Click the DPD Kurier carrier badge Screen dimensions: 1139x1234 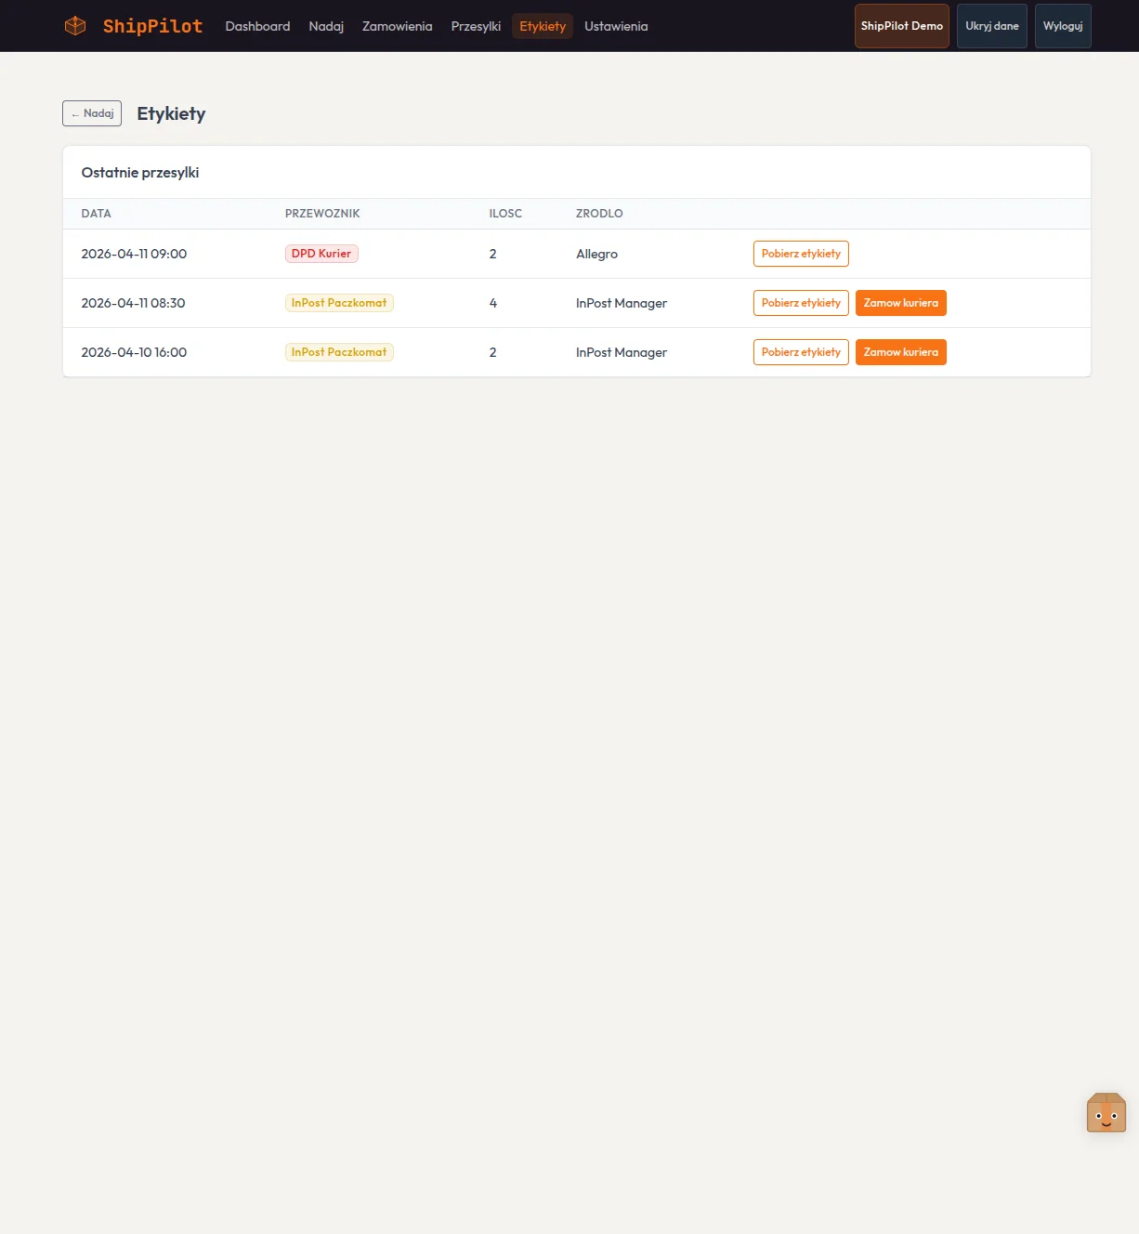pos(321,254)
